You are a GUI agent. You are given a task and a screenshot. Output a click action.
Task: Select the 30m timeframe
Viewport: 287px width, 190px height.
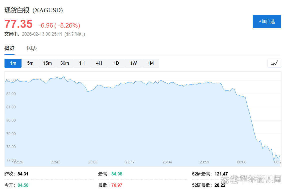(65, 63)
